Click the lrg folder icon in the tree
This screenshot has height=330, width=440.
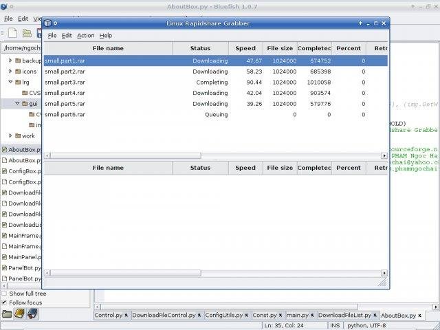coord(18,82)
